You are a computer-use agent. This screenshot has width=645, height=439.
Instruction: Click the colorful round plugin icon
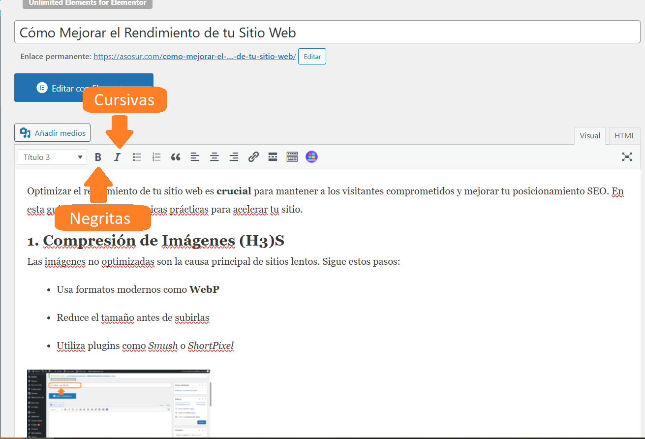[x=311, y=157]
